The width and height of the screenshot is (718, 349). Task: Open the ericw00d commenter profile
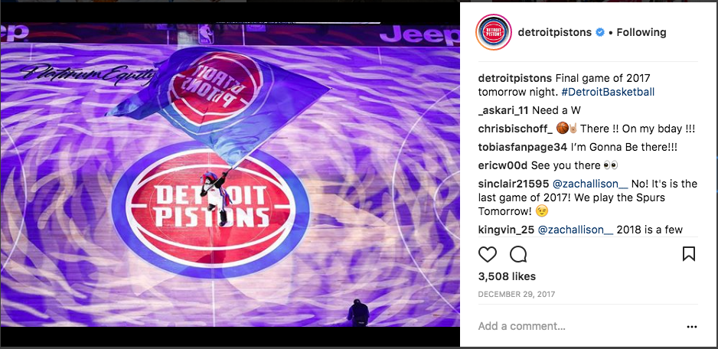pyautogui.click(x=503, y=165)
